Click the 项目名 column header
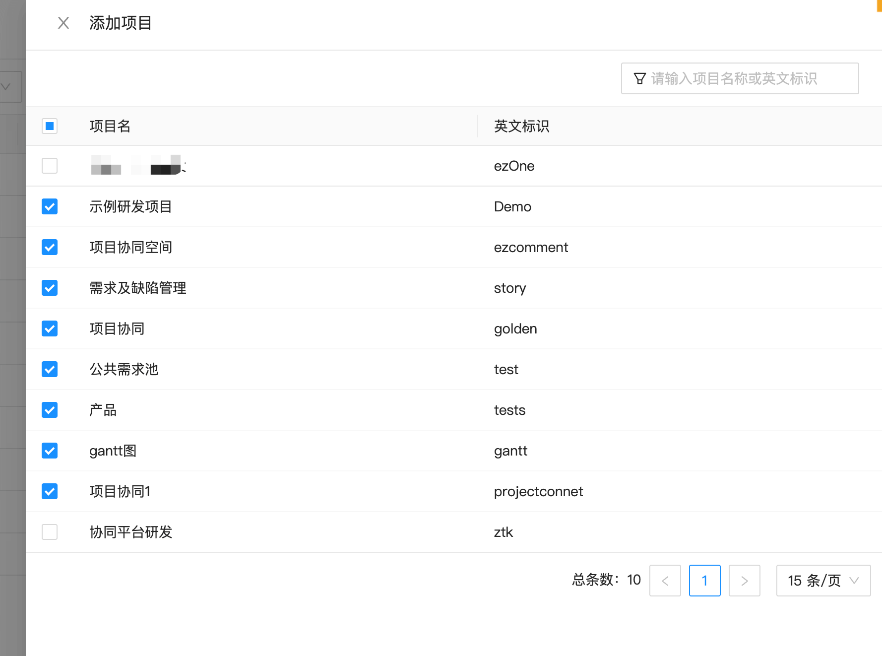The image size is (882, 656). pyautogui.click(x=110, y=126)
